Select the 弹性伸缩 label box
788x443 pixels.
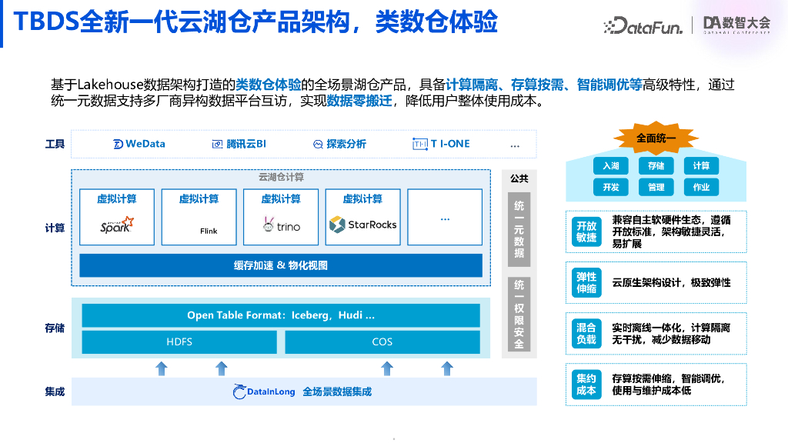(586, 282)
